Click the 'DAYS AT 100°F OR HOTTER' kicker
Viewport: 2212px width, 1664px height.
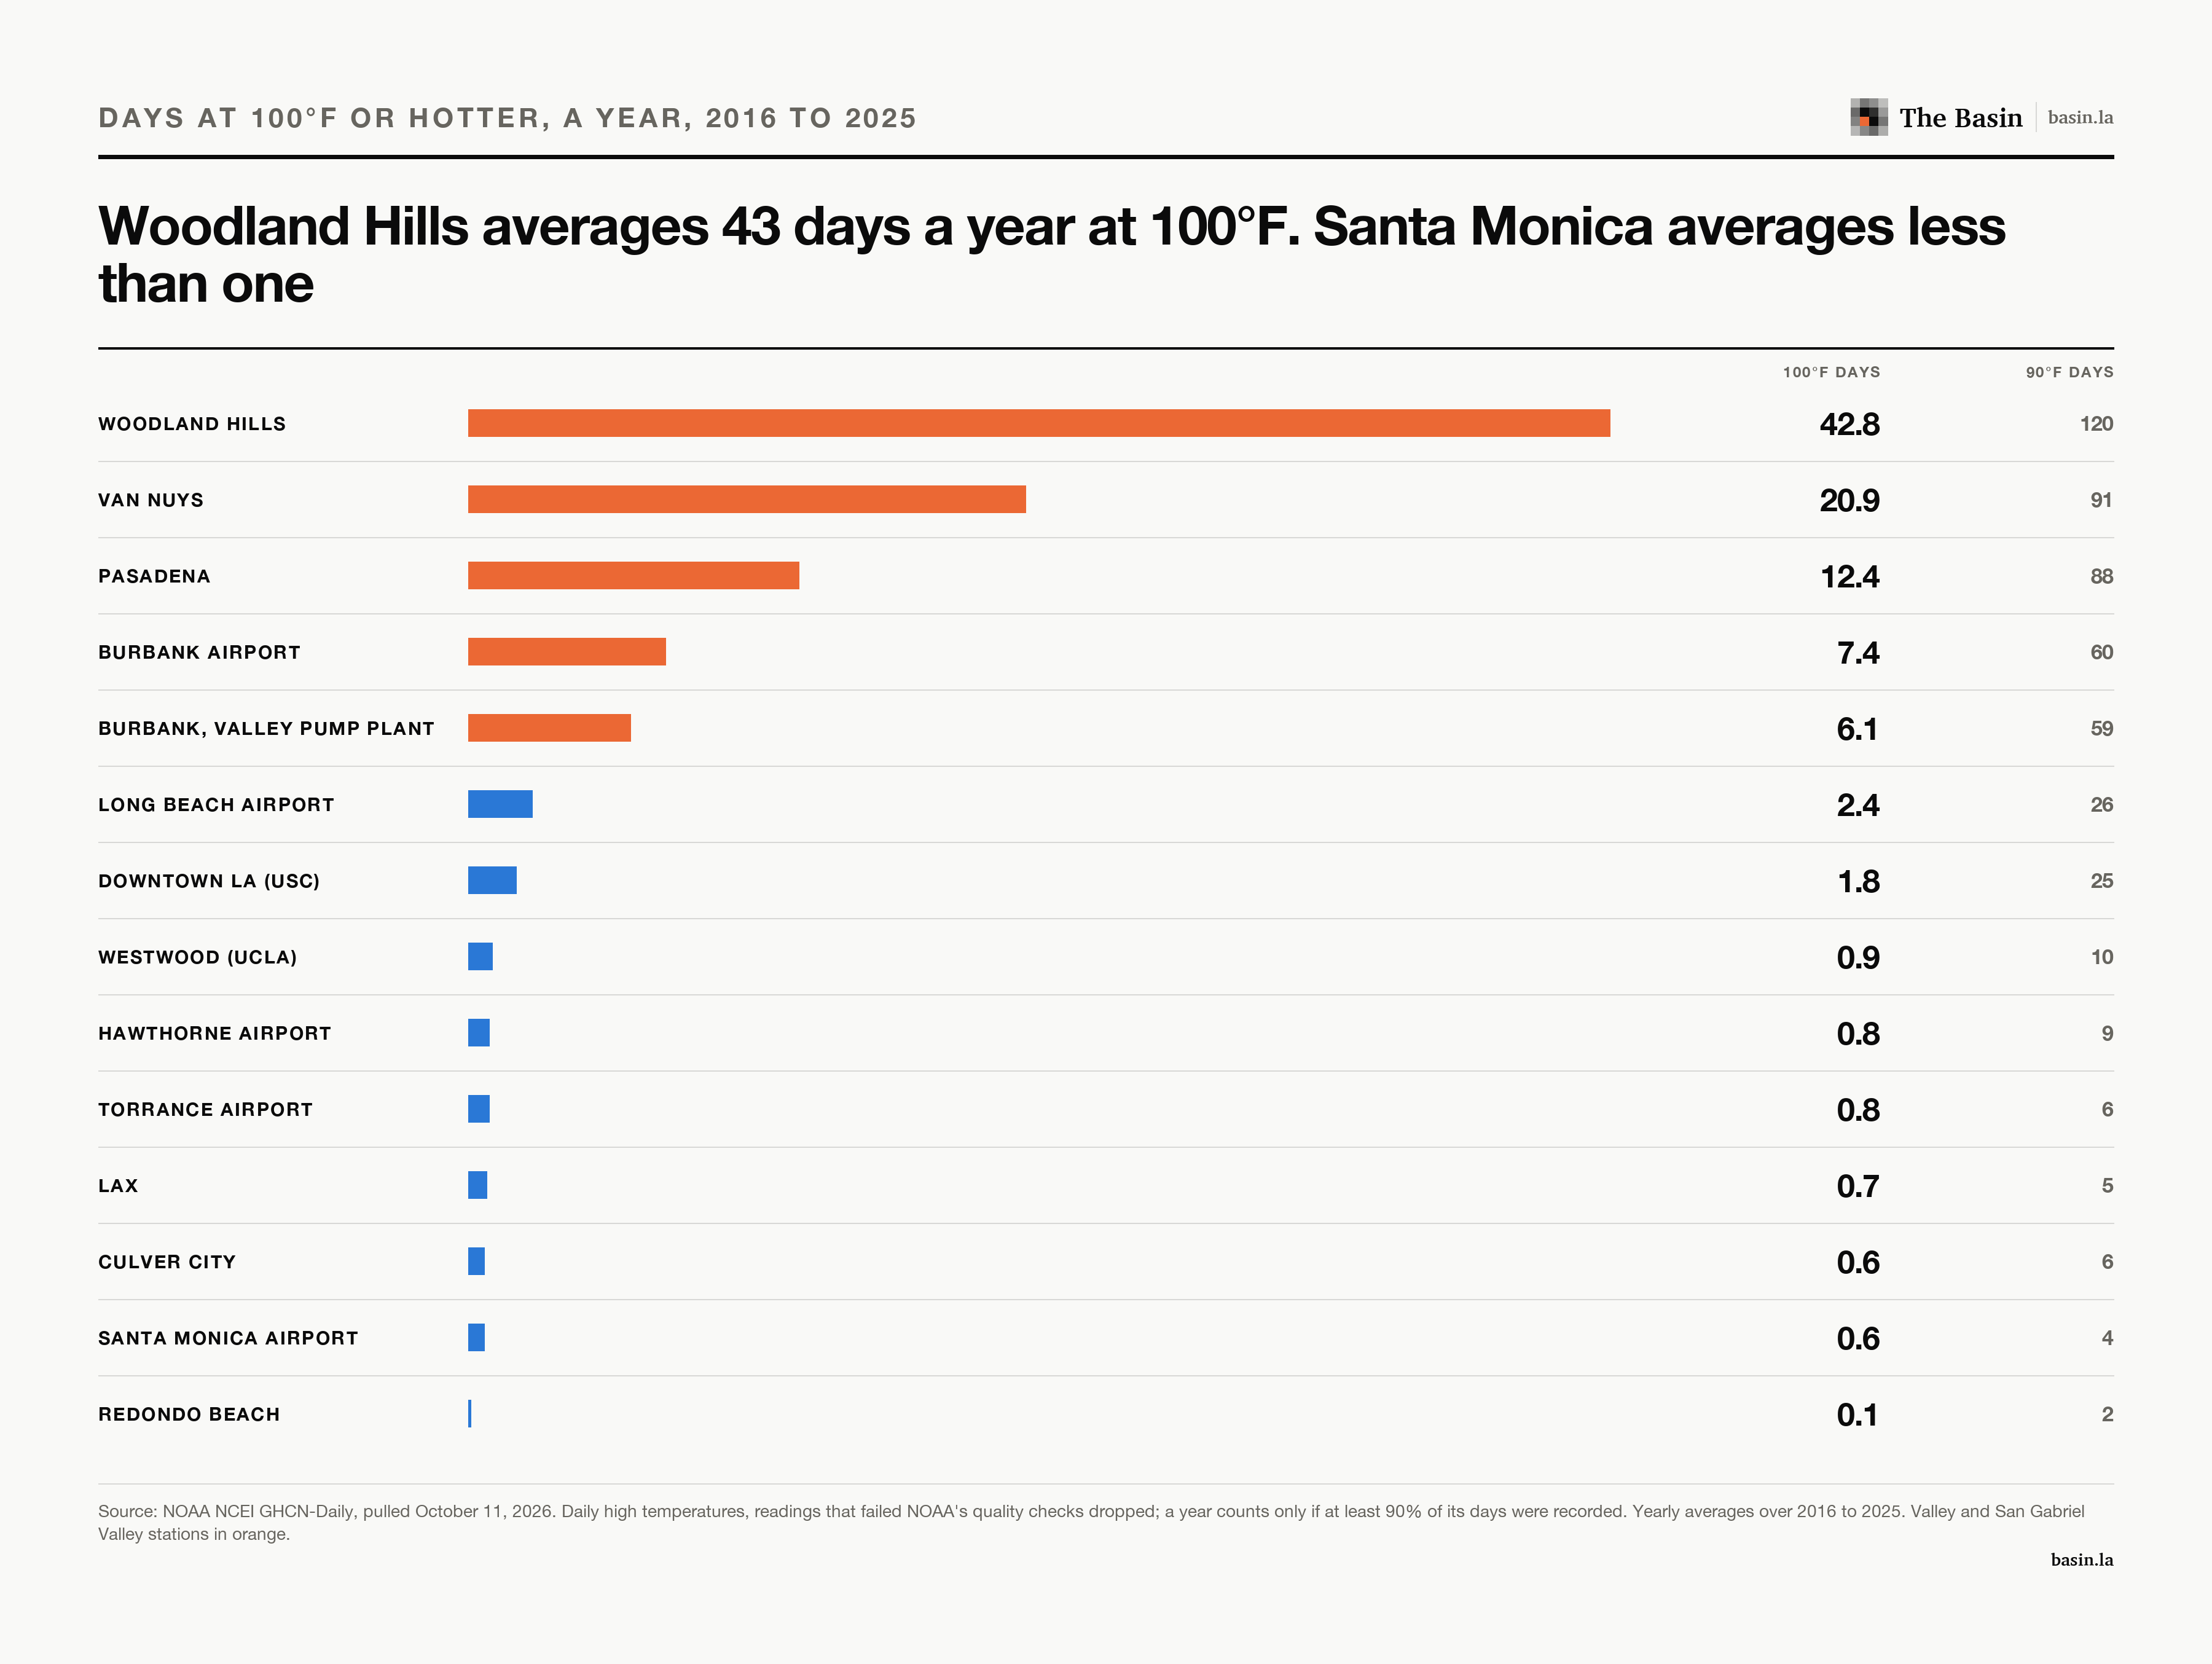(x=507, y=118)
